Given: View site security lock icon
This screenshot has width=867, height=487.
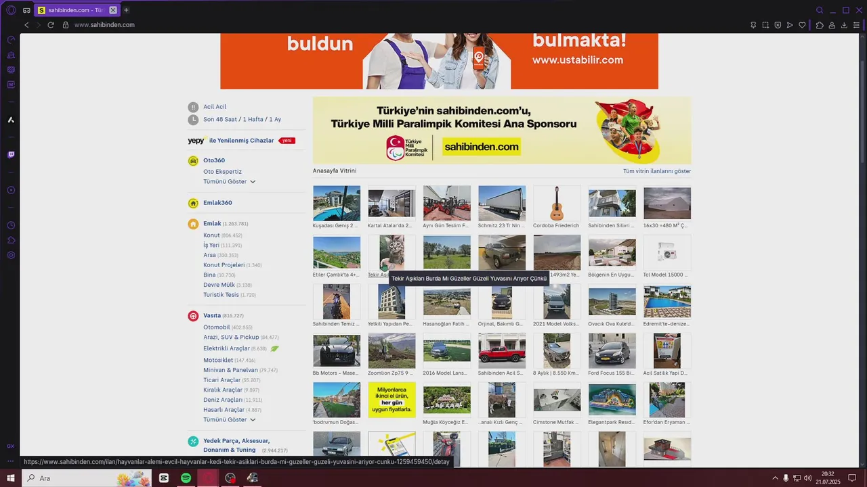Looking at the screenshot, I should click(66, 25).
